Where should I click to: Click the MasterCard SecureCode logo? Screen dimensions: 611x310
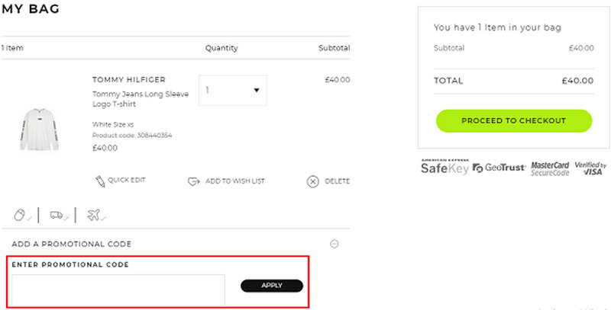coord(551,168)
